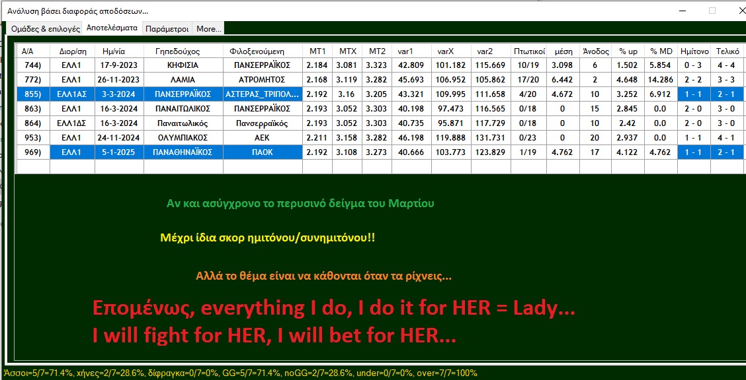Viewport: 746px width, 380px height.
Task: Click the Ημίτονο column header
Action: point(694,51)
